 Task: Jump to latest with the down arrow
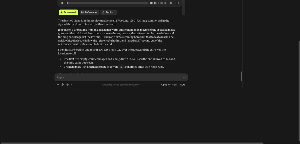coord(121,67)
